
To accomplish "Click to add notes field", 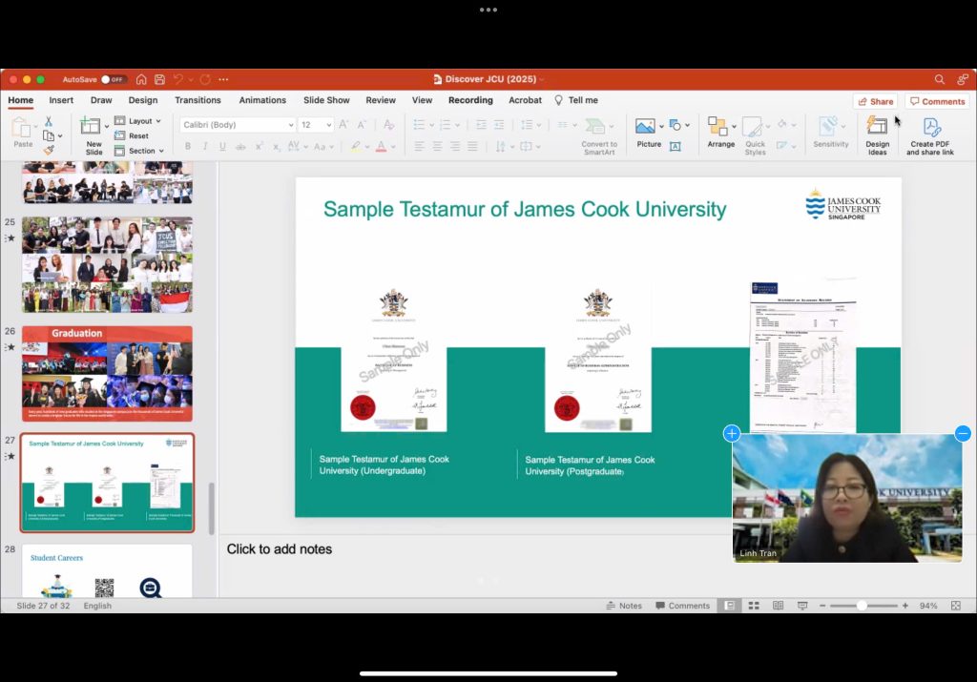I will pos(280,549).
